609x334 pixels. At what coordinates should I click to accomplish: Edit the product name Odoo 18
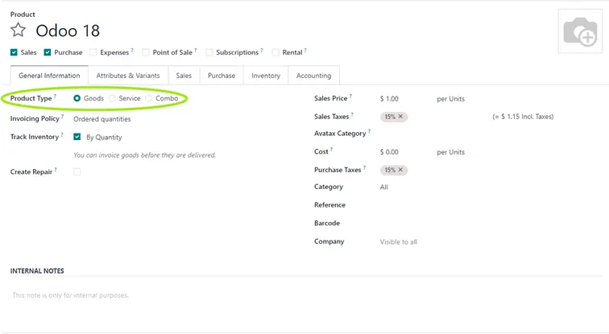[68, 31]
